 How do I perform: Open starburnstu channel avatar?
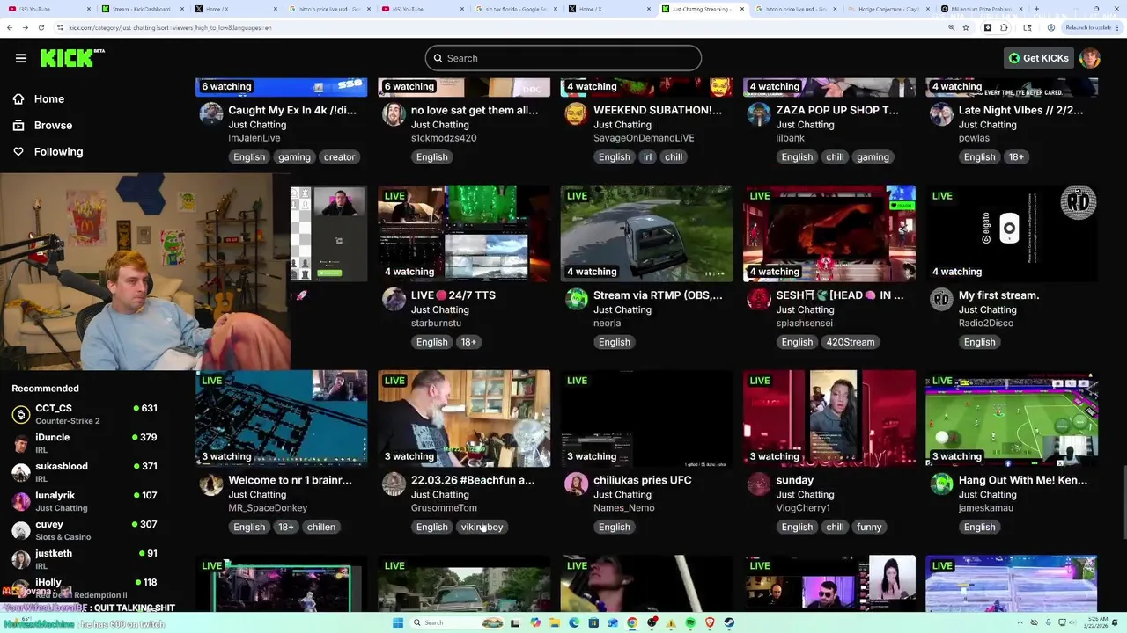point(394,299)
